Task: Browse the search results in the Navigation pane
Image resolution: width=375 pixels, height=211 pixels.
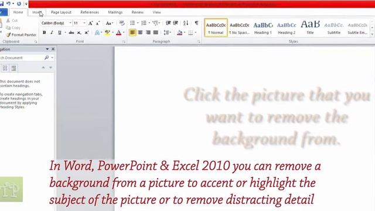Action: click(13, 68)
